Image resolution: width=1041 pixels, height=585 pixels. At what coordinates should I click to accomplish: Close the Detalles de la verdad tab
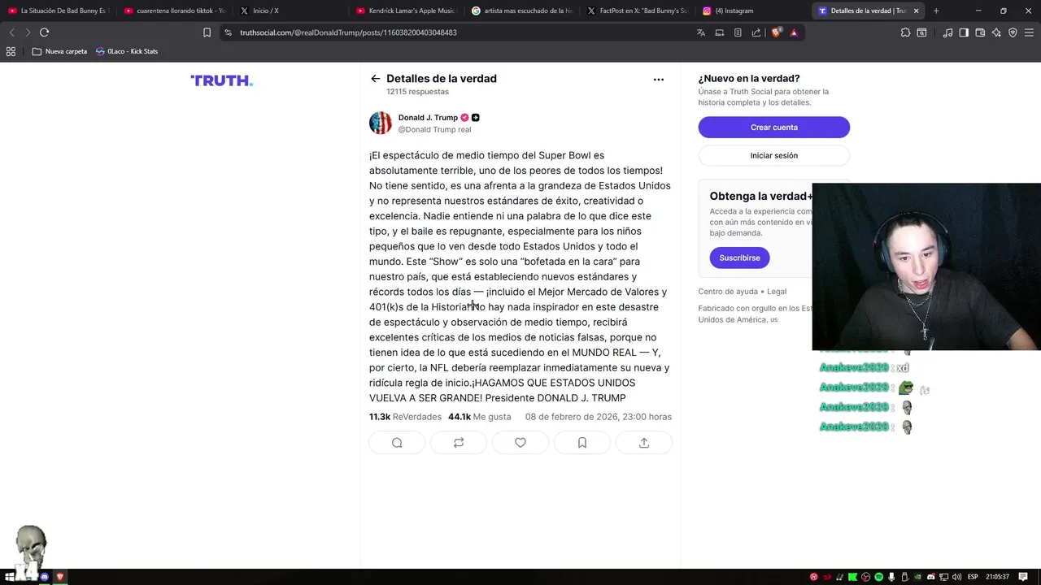coord(916,11)
